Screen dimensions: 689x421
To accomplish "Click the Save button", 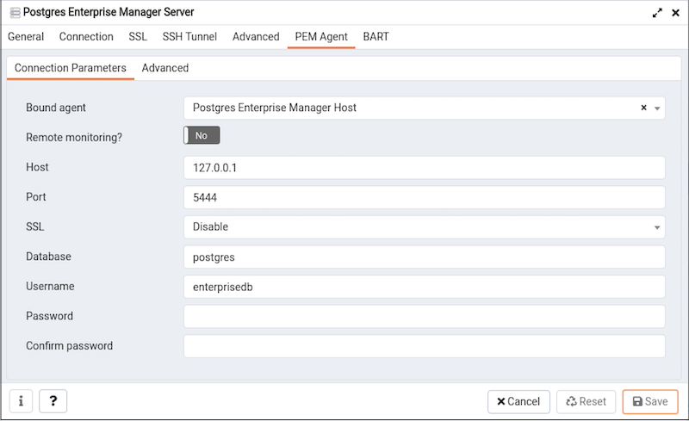I will coord(650,402).
